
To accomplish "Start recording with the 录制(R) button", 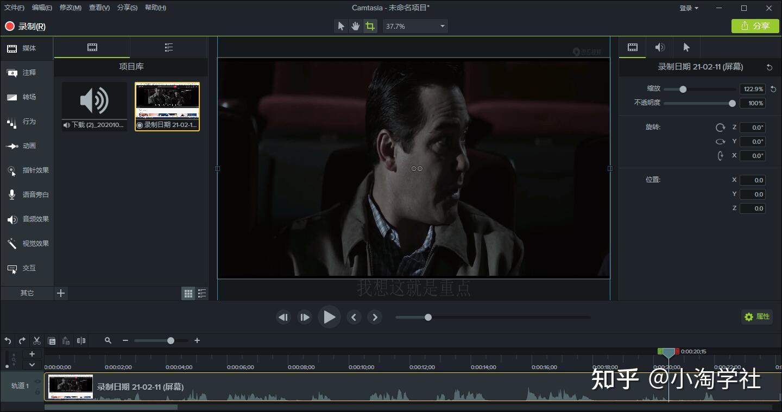I will (26, 26).
